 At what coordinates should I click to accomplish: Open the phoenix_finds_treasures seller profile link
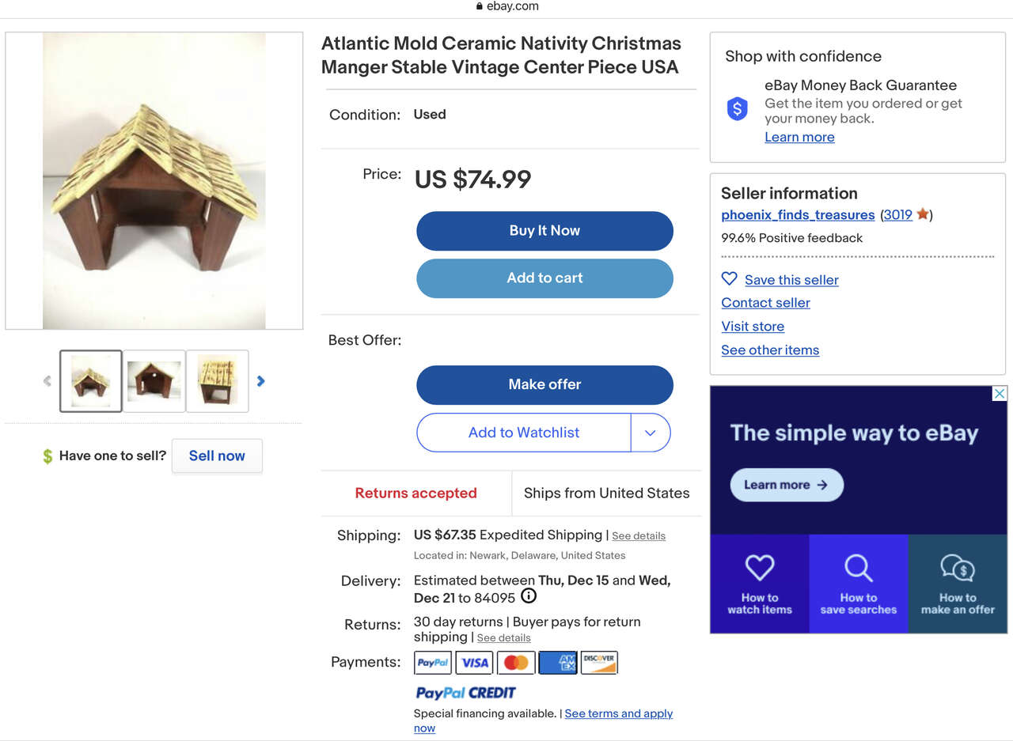coord(798,215)
